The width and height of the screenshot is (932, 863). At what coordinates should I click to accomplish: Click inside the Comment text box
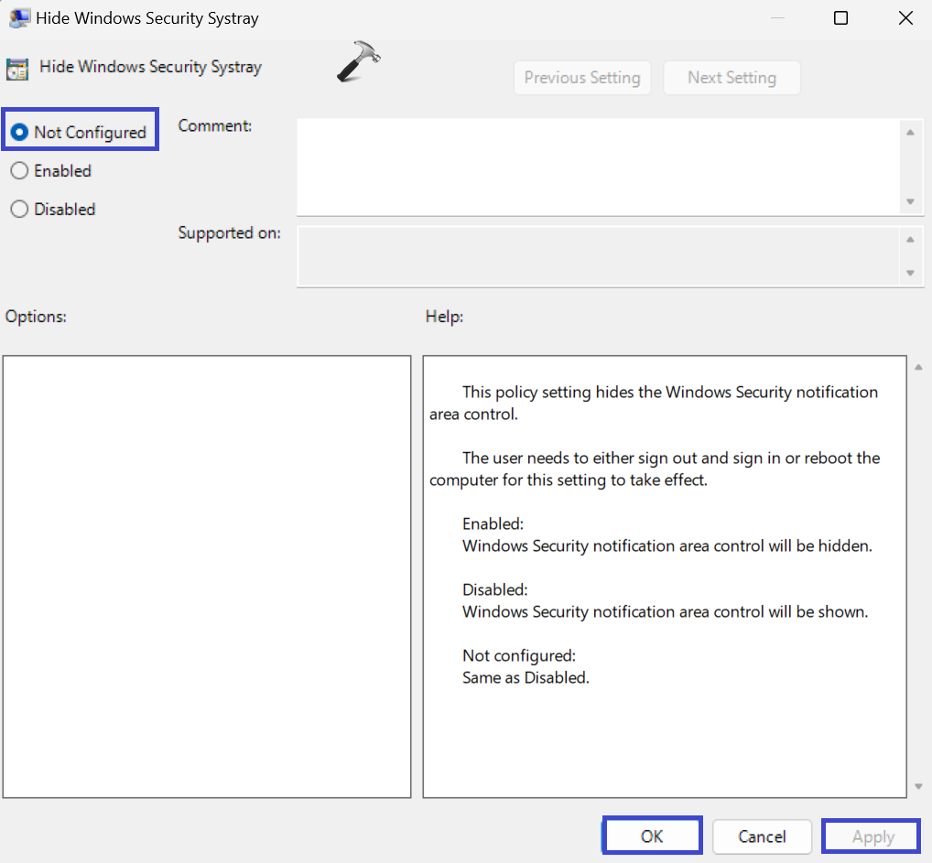click(x=595, y=167)
